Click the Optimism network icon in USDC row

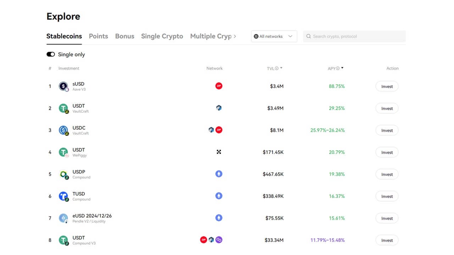point(219,130)
